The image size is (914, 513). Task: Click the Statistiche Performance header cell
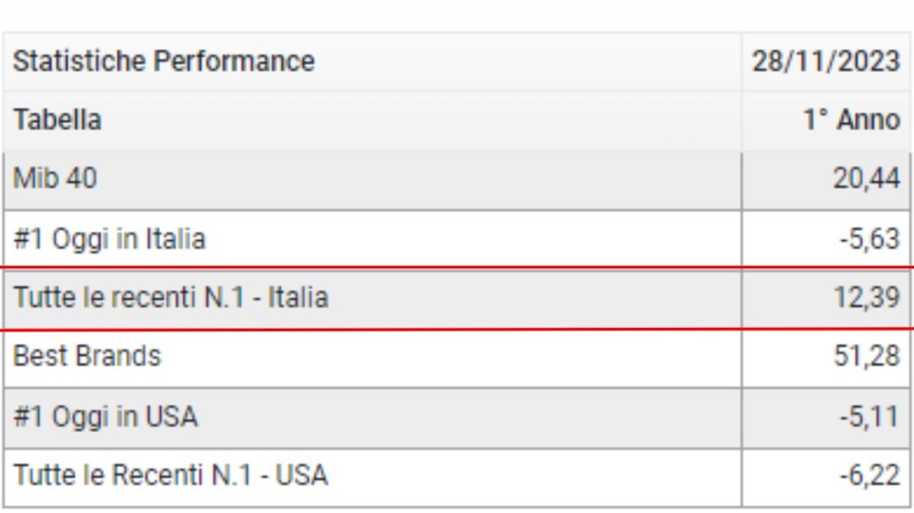pos(165,62)
